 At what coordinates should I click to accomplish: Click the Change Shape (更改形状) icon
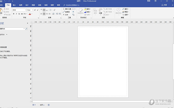(118, 10)
